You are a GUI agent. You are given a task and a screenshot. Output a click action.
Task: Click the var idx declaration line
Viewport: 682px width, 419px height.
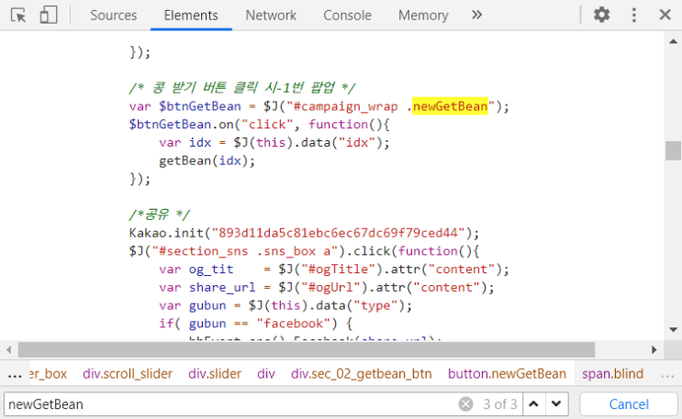(x=274, y=142)
